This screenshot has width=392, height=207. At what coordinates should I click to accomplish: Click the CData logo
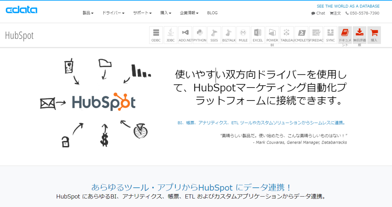tap(22, 10)
